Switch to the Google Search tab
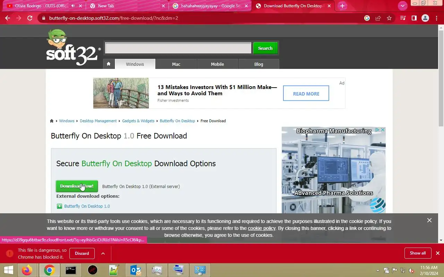The width and height of the screenshot is (444, 277). pos(210,6)
